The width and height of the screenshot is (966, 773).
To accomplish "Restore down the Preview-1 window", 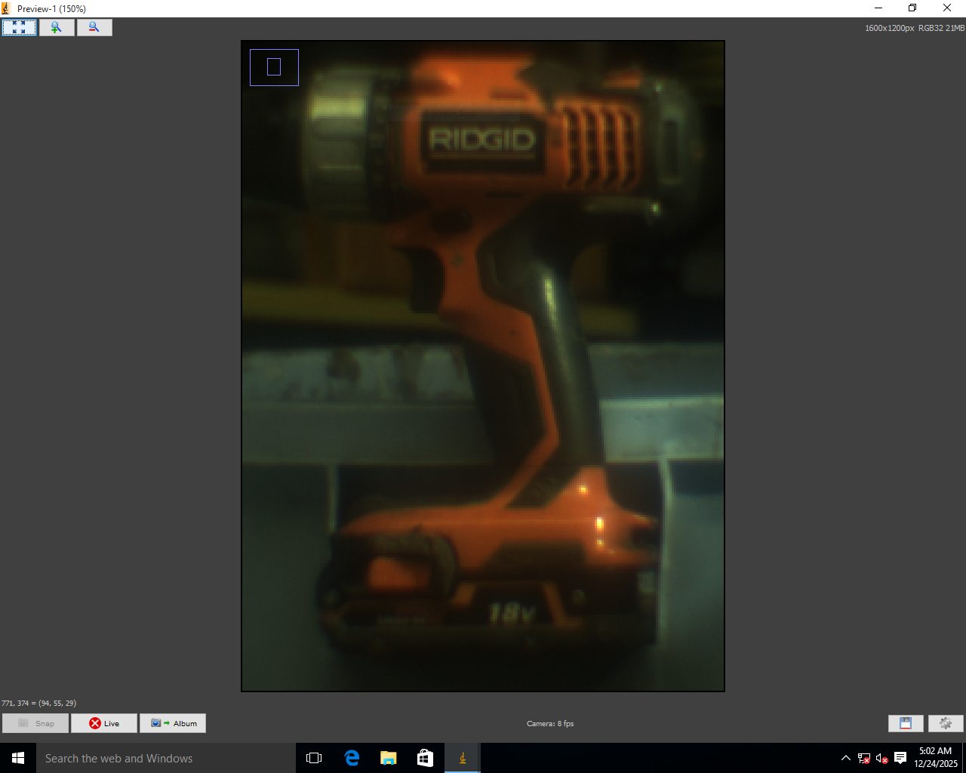I will 912,8.
